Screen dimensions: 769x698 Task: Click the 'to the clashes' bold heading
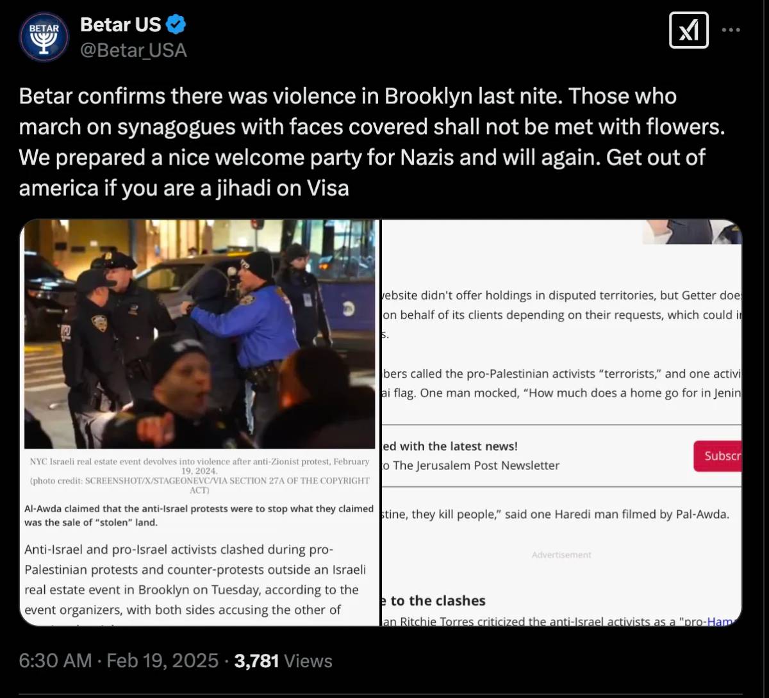tap(435, 601)
